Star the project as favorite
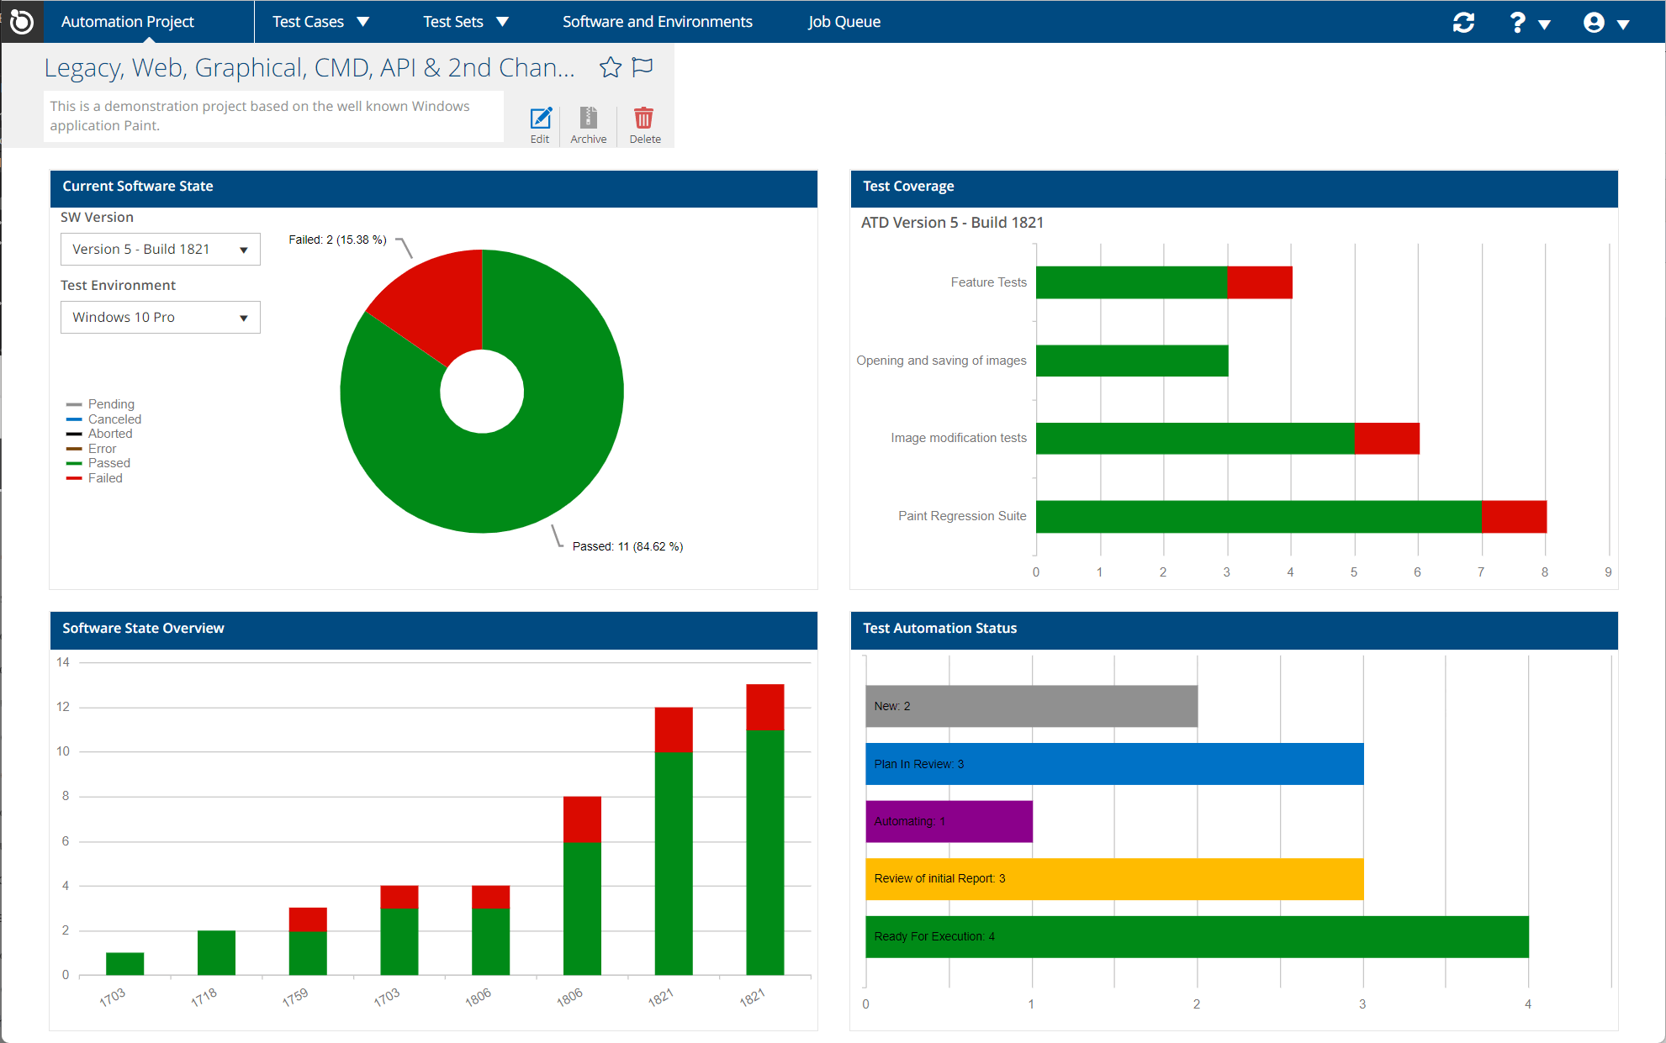 point(611,67)
